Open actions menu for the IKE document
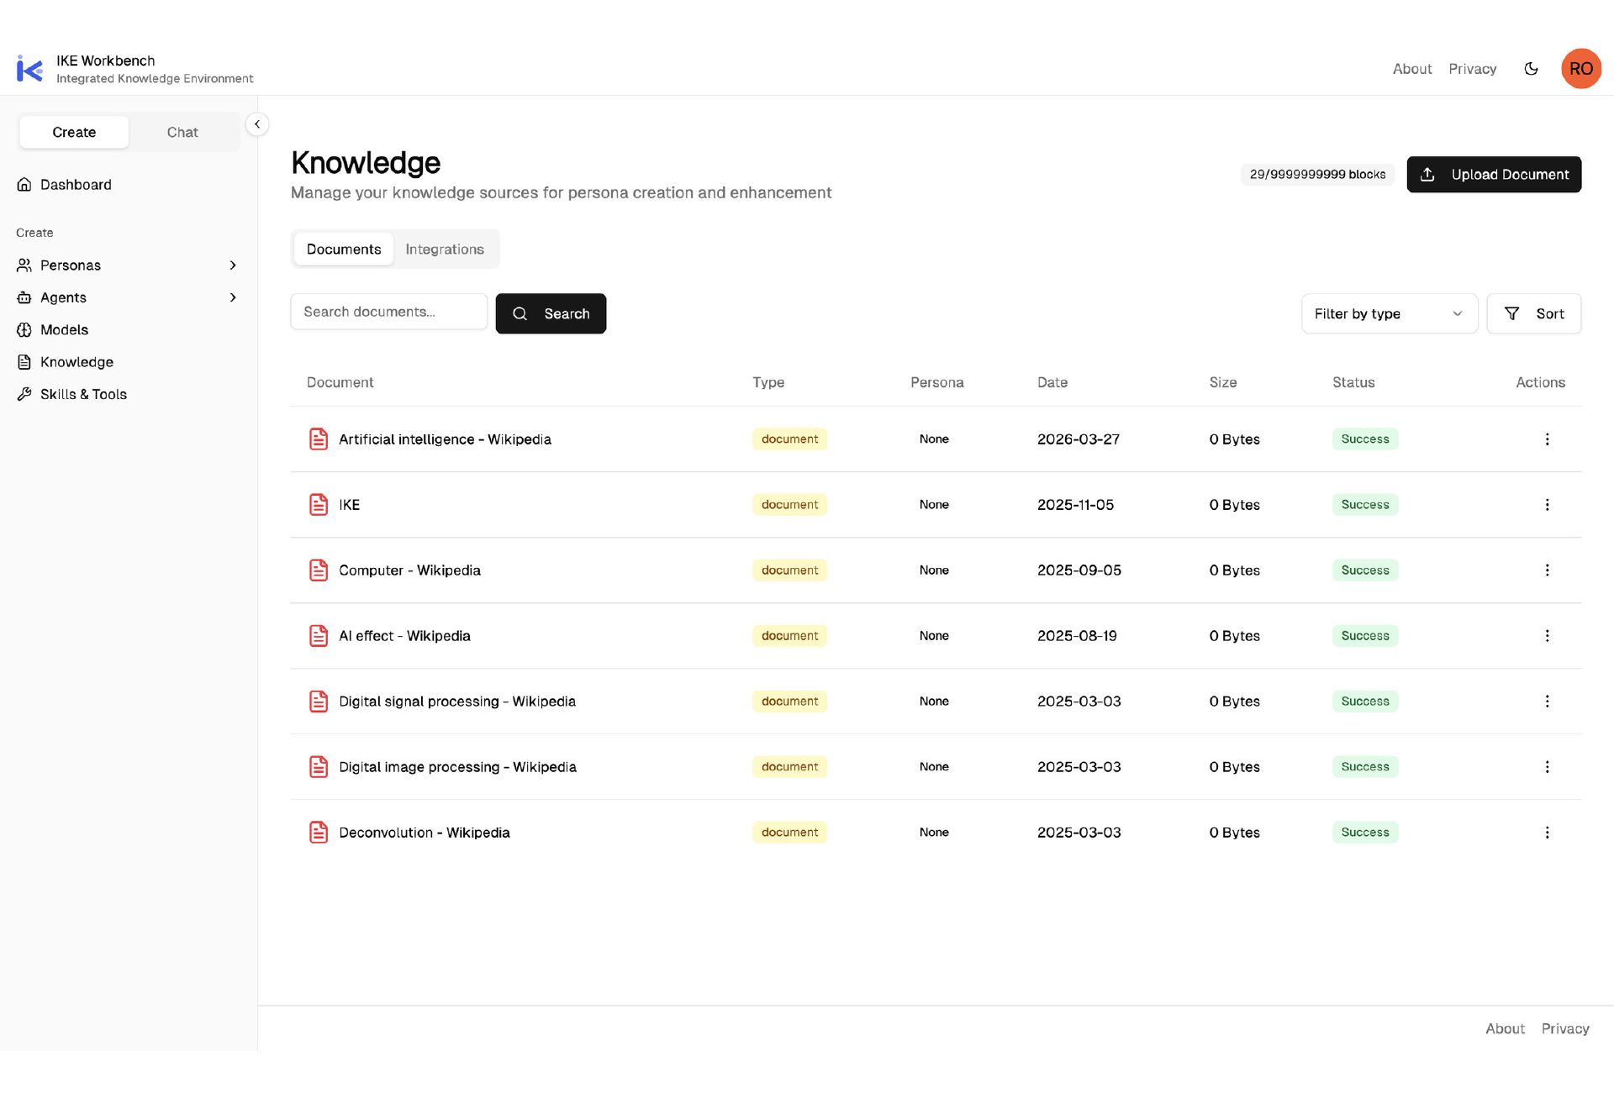This screenshot has height=1093, width=1614. click(1547, 505)
